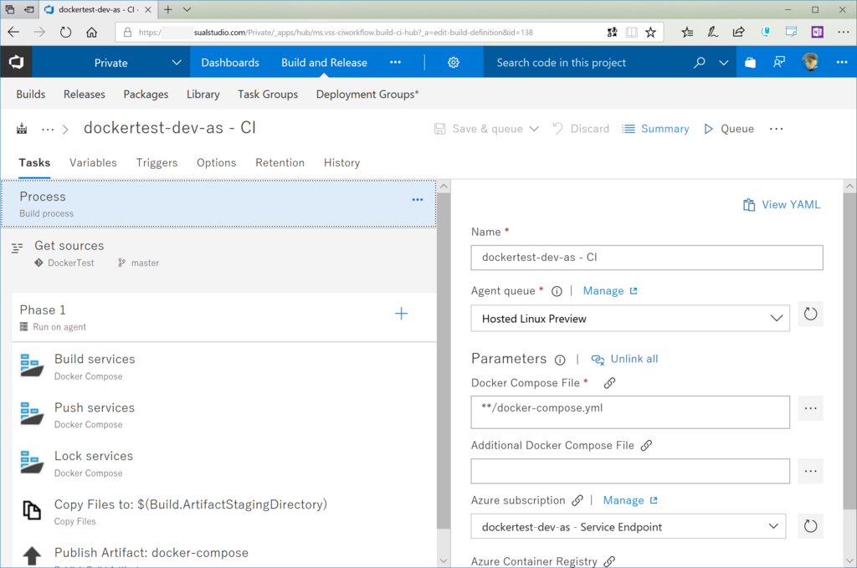857x568 pixels.
Task: Open the Summary view
Action: (x=655, y=129)
